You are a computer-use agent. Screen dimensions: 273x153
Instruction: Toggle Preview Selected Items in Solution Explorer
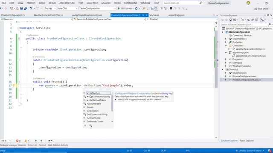point(262,20)
